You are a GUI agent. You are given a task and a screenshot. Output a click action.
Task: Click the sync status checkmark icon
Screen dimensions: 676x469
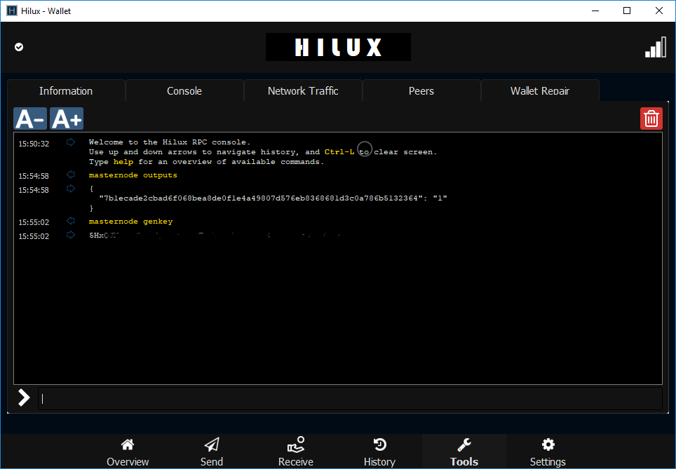[x=19, y=47]
